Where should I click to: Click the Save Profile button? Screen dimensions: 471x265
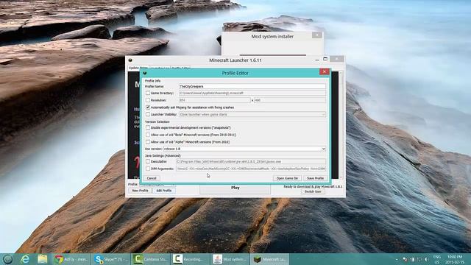click(315, 178)
